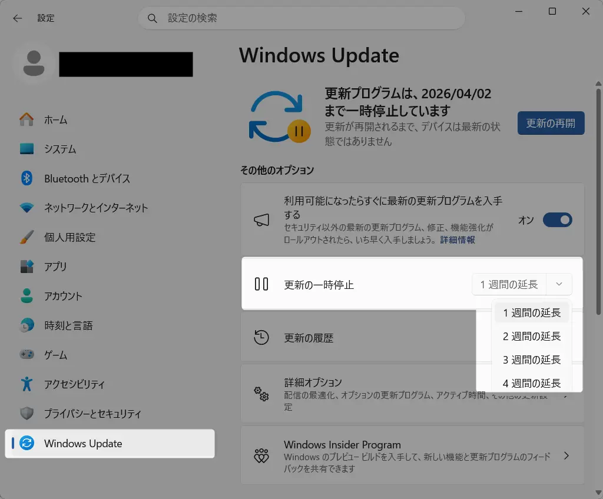The height and width of the screenshot is (499, 603).
Task: Click the ホーム house icon in sidebar
Action: (26, 119)
